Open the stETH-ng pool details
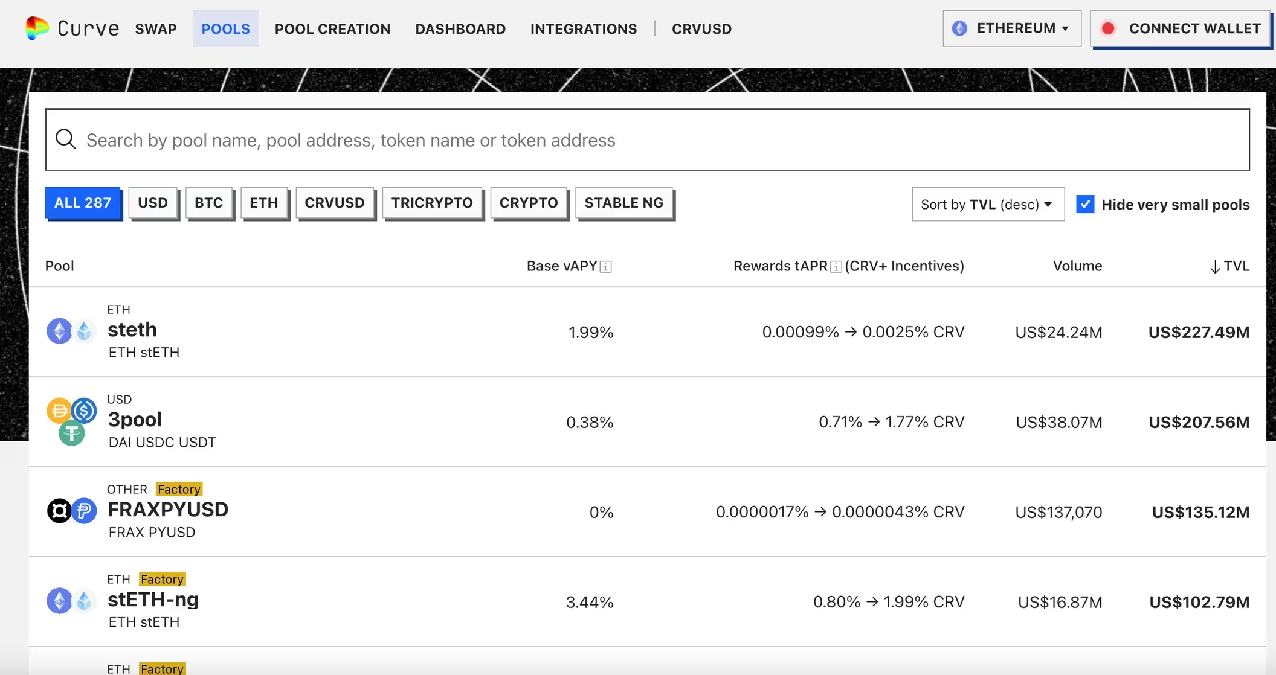The width and height of the screenshot is (1276, 675). 153,600
